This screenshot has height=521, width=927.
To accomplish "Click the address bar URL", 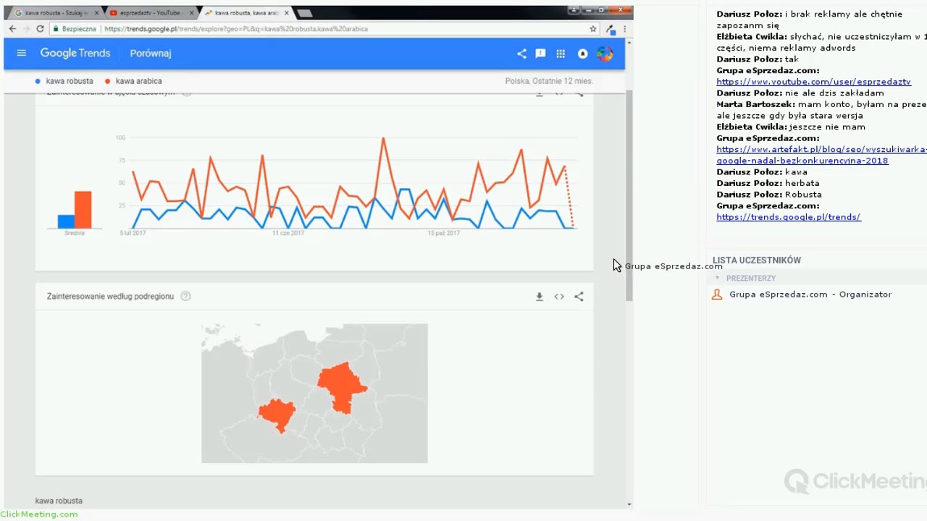I will pyautogui.click(x=236, y=29).
